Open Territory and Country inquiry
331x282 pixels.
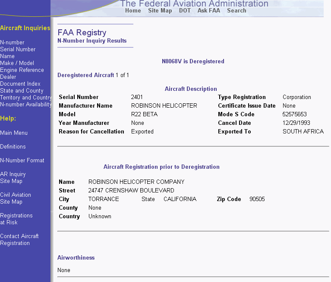pyautogui.click(x=25, y=98)
